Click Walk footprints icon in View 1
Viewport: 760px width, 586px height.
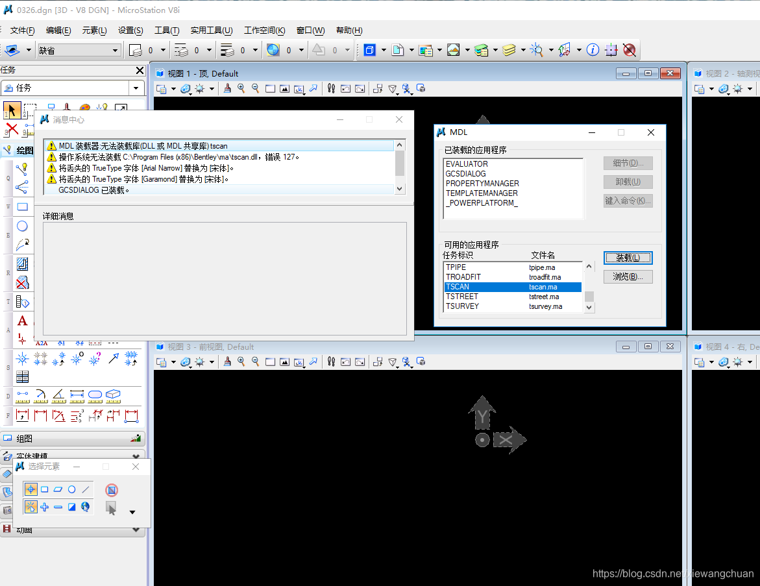[x=331, y=88]
